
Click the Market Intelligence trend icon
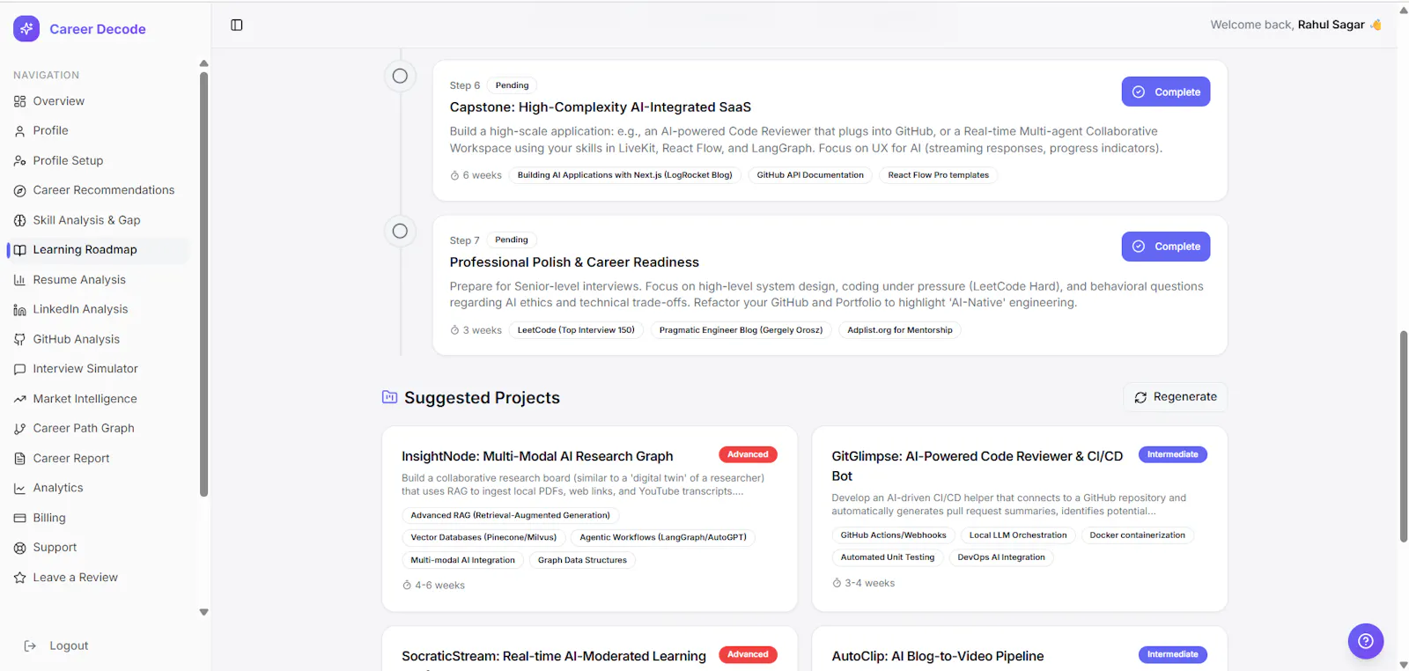(x=19, y=399)
